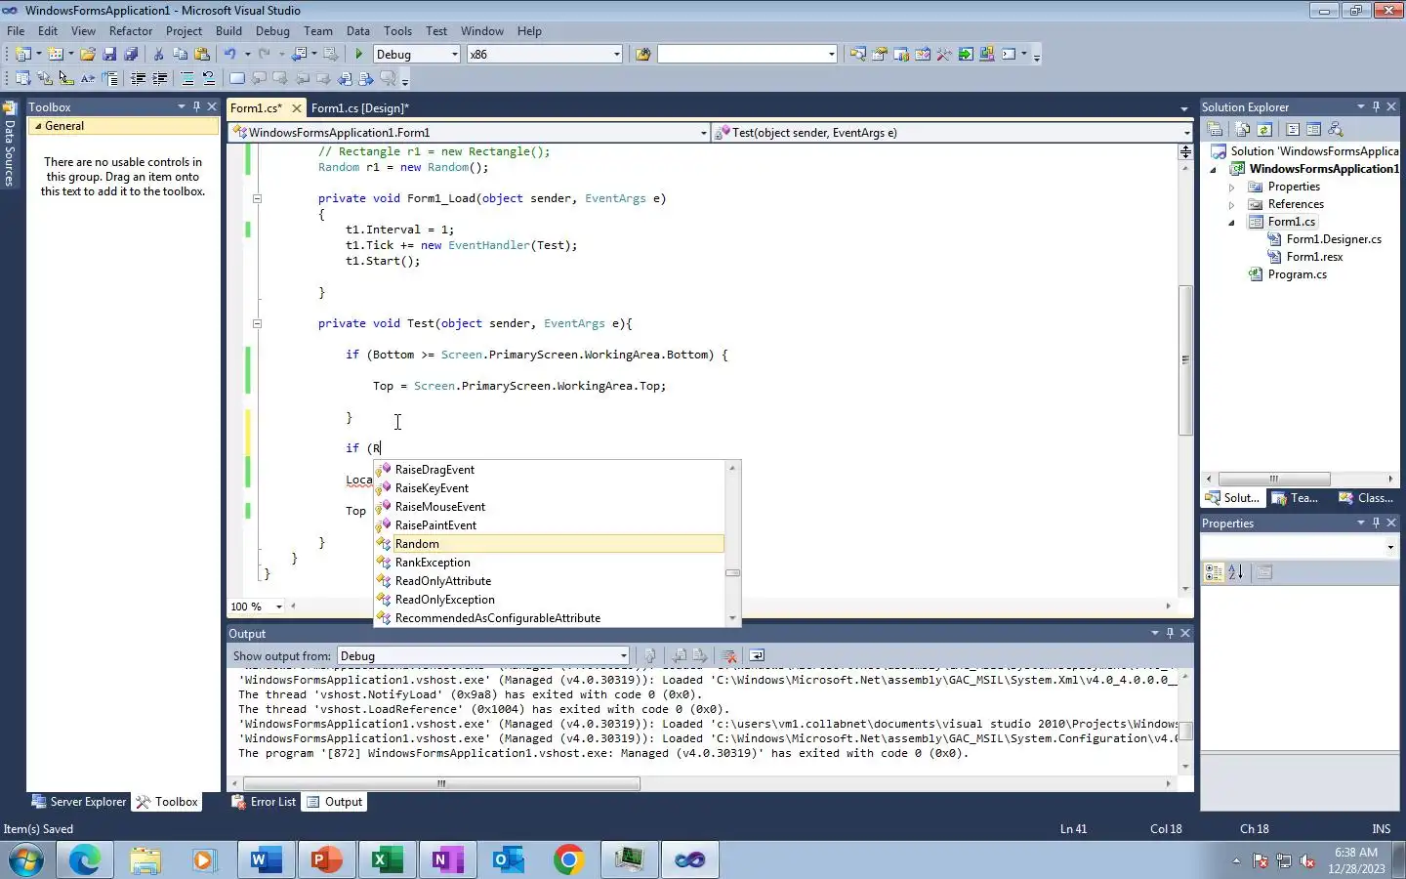Click the Increase line indent icon
This screenshot has width=1406, height=879.
(159, 78)
